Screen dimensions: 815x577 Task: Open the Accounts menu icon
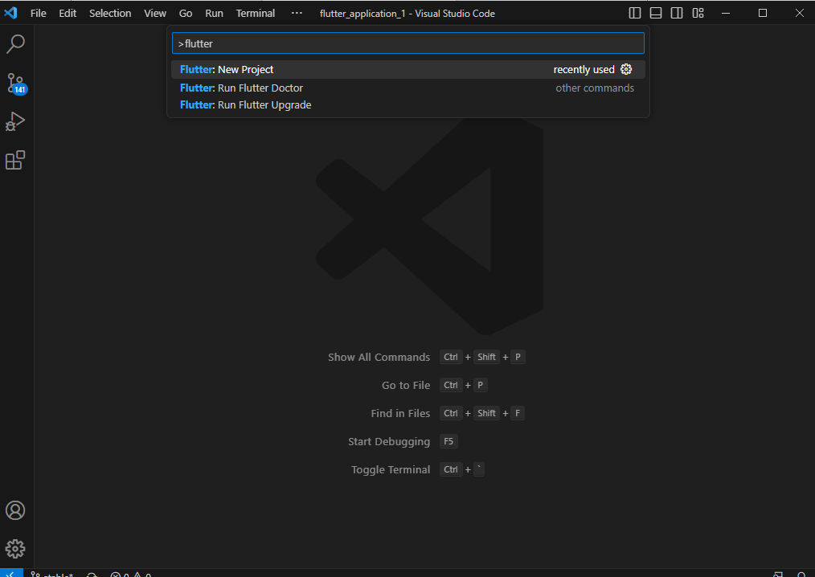tap(15, 510)
